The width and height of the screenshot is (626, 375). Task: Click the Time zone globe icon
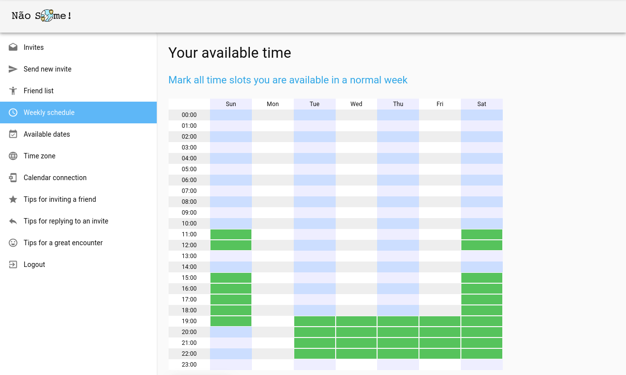coord(13,156)
